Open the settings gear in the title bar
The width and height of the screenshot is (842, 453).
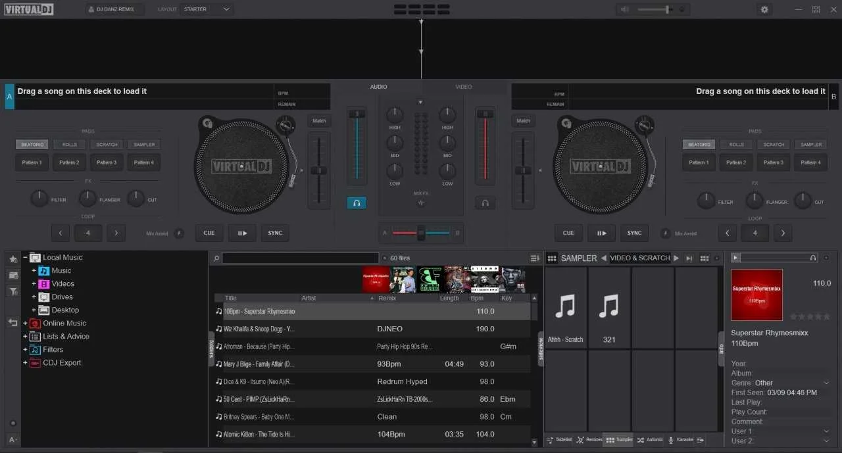tap(764, 9)
